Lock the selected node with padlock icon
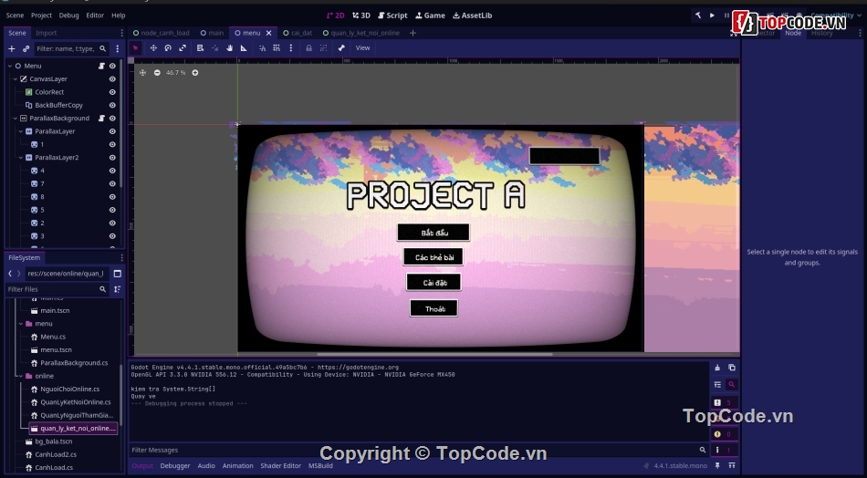 coord(309,48)
